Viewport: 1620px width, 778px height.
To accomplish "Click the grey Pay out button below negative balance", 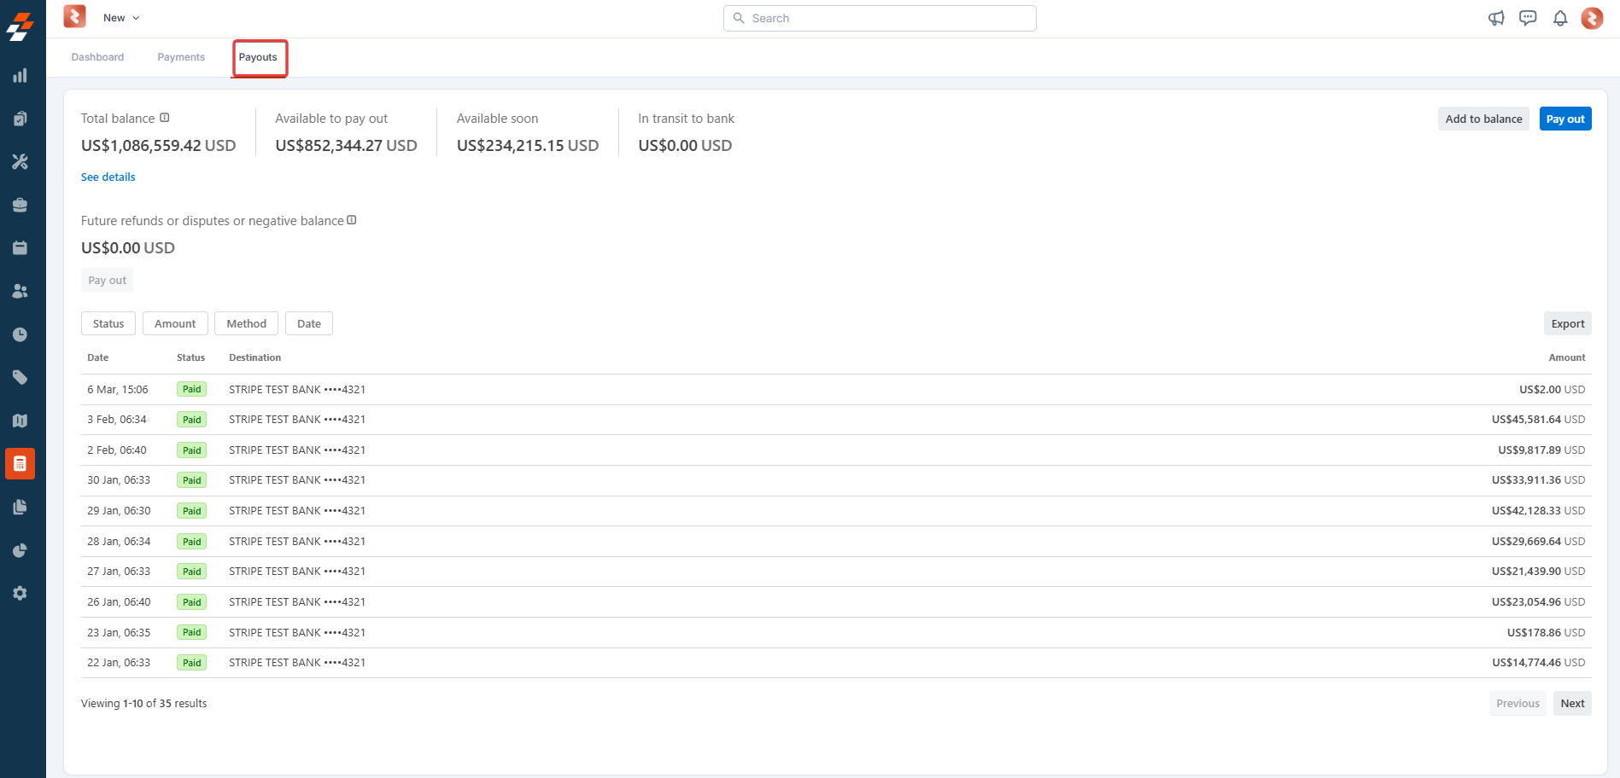I will [x=107, y=280].
